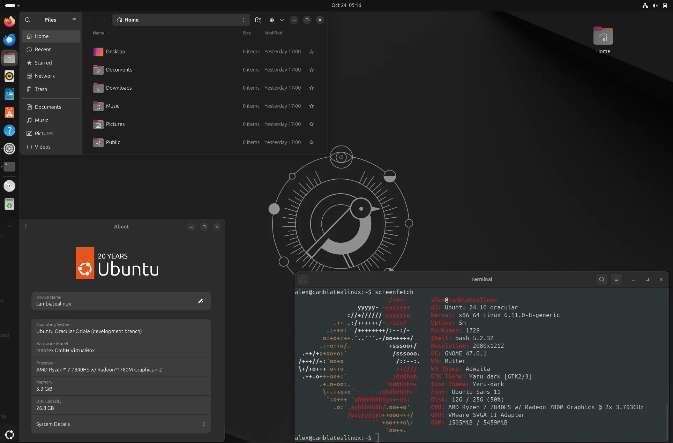The height and width of the screenshot is (443, 673).
Task: Click the Terminal scrollbar
Action: [x=667, y=422]
